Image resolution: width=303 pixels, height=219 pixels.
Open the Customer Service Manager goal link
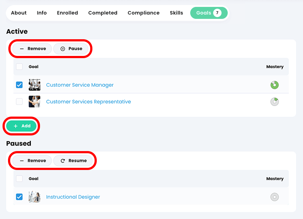[x=80, y=85]
